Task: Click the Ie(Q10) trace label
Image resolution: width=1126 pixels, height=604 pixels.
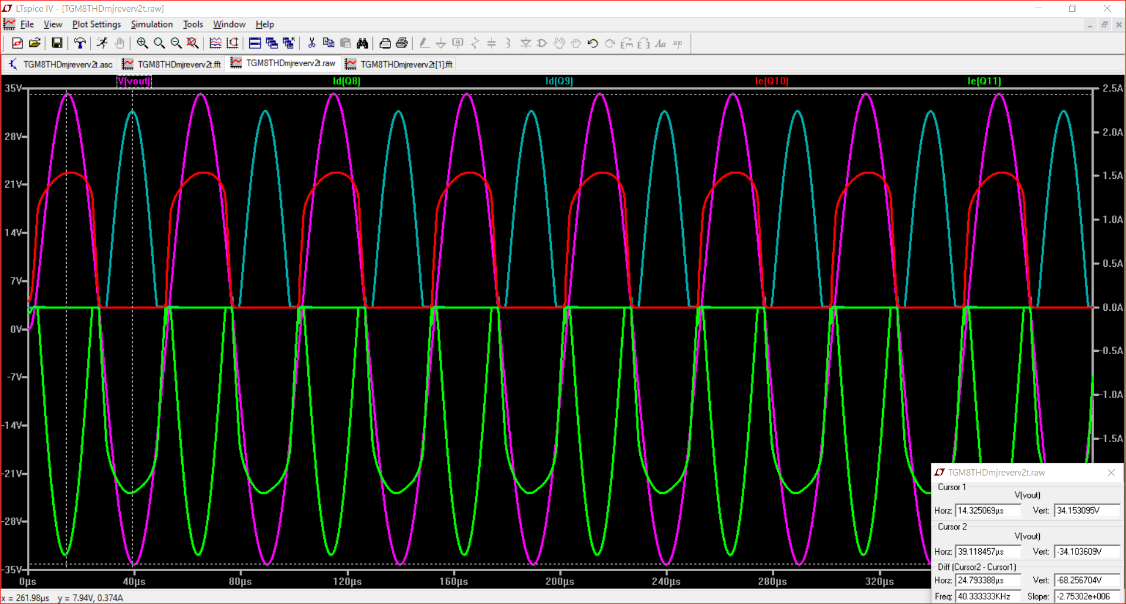Action: click(772, 81)
